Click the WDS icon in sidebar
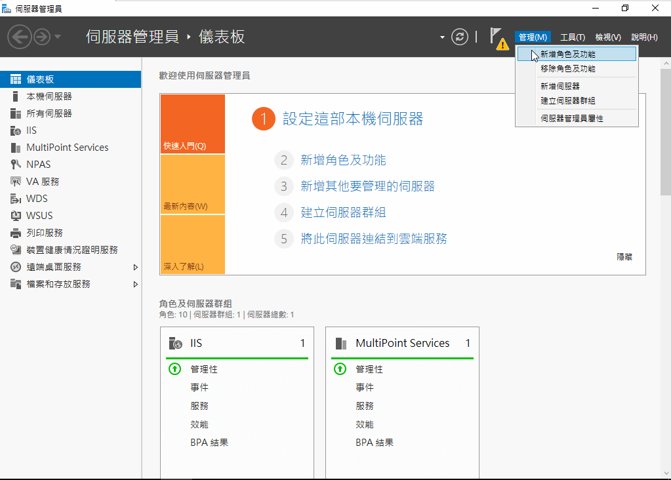Image resolution: width=671 pixels, height=480 pixels. [x=16, y=199]
